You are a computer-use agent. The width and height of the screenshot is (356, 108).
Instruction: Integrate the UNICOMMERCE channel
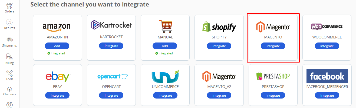pos(165,96)
